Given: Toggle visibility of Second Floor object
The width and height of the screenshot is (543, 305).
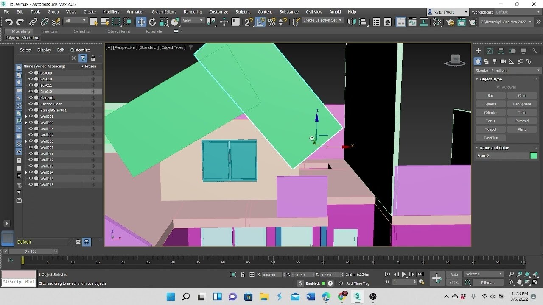Looking at the screenshot, I should 31,104.
